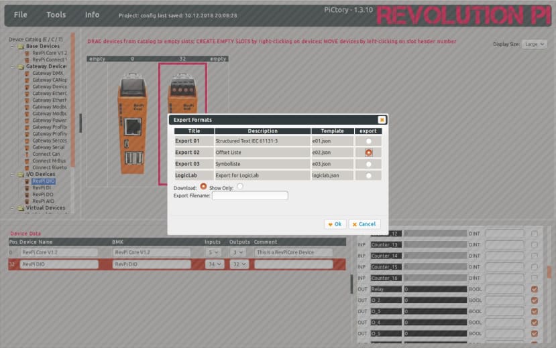Select RevPi DO icon in catalog
Screen dimensions: 556x348
[x=27, y=195]
